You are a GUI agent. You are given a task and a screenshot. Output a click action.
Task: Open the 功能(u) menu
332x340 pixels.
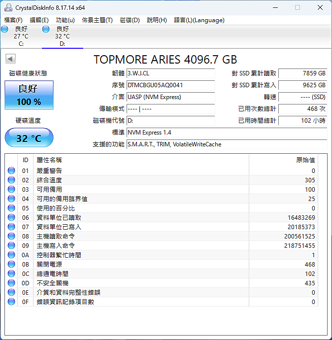point(65,20)
